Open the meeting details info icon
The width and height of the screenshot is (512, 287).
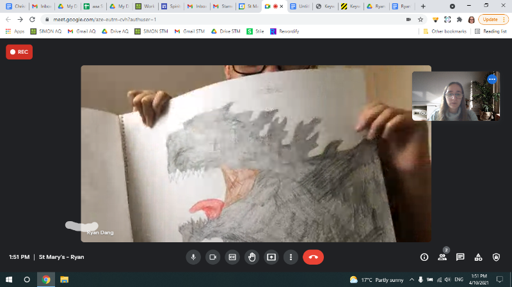click(x=424, y=257)
